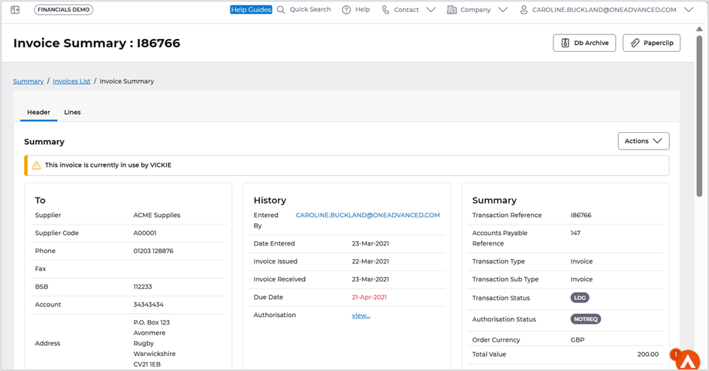Open the Actions dropdown
Image resolution: width=709 pixels, height=371 pixels.
(643, 141)
